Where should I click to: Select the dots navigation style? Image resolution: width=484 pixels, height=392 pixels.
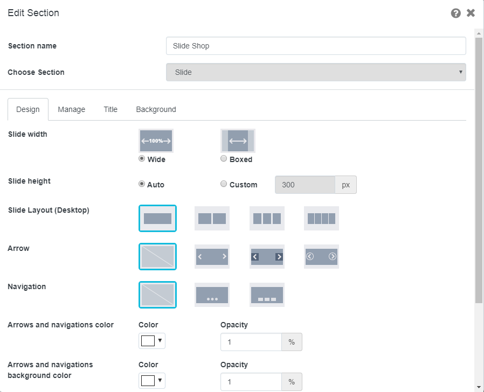[212, 295]
